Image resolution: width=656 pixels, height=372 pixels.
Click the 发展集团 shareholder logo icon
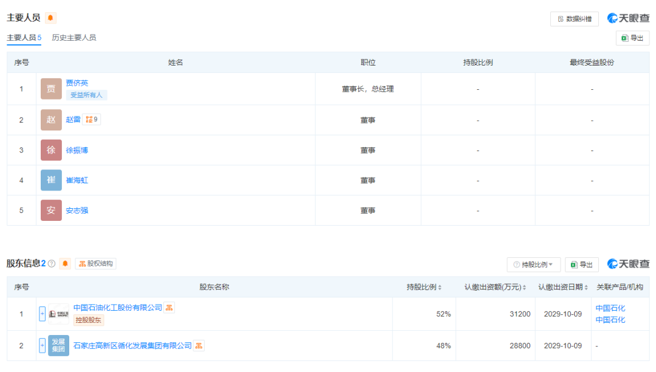tap(58, 346)
